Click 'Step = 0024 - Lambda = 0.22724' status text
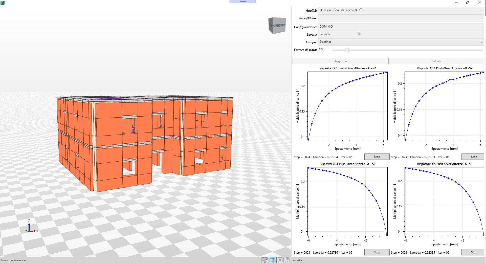The image size is (486, 263). coord(323,157)
